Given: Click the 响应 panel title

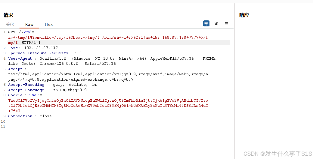Looking at the screenshot, I should point(244,15).
